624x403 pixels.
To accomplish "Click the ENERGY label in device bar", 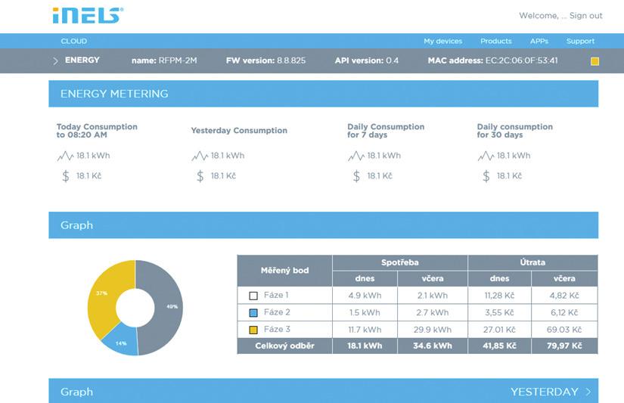I will pyautogui.click(x=82, y=60).
